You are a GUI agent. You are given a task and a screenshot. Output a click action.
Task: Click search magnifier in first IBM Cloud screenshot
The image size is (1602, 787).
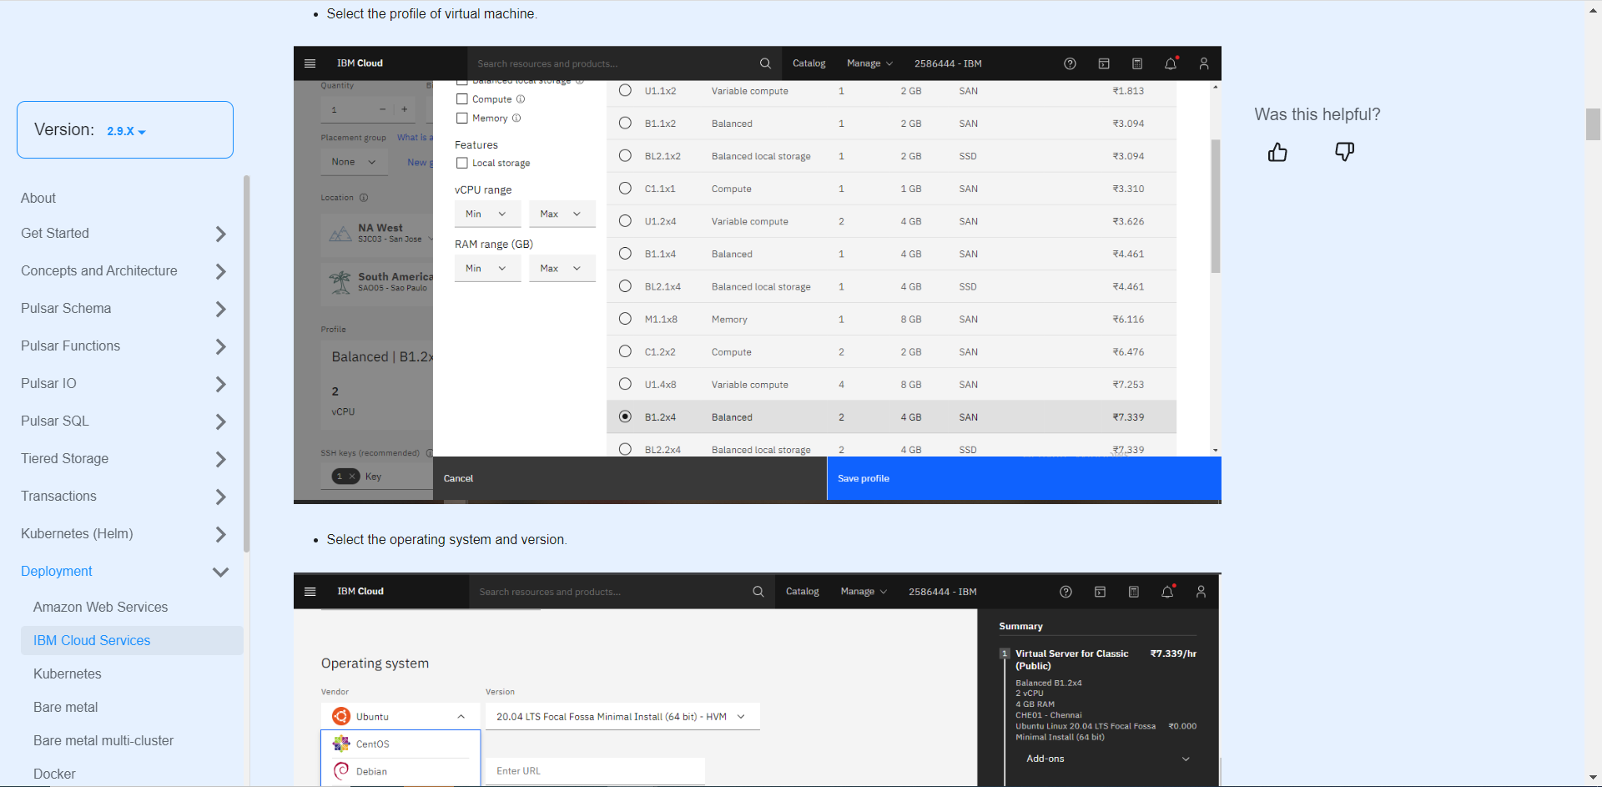pos(765,63)
